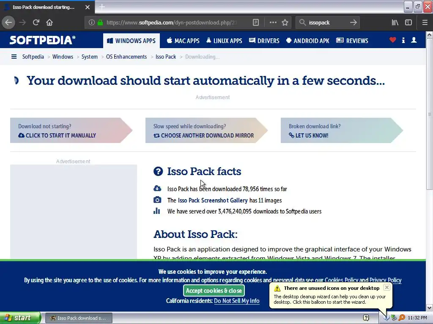The height and width of the screenshot is (324, 433).
Task: Click the red heart icon in Softpedia header
Action: 392,40
